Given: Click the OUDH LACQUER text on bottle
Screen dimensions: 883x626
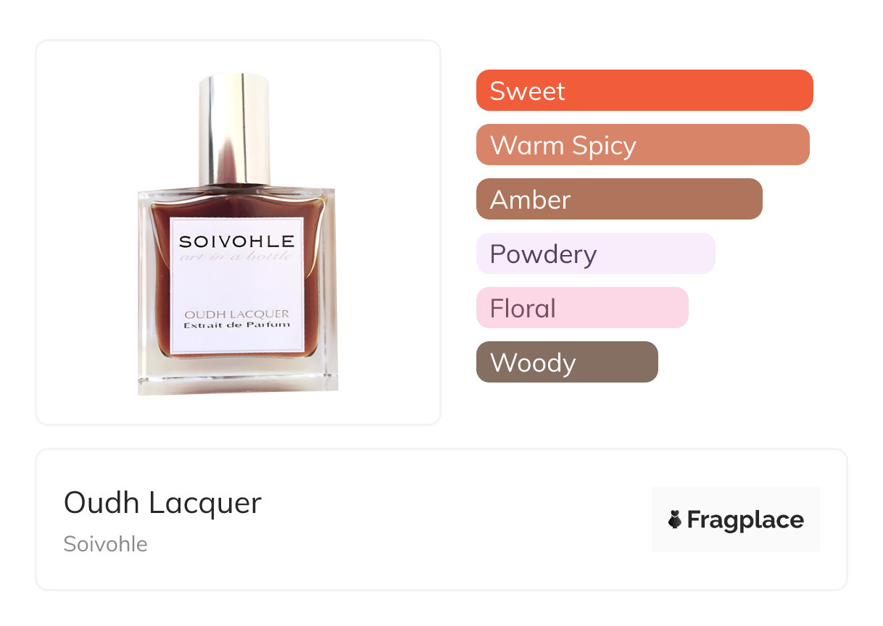Looking at the screenshot, I should pos(236,314).
